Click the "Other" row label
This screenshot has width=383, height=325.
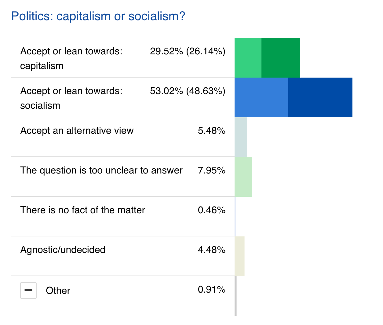pyautogui.click(x=58, y=290)
